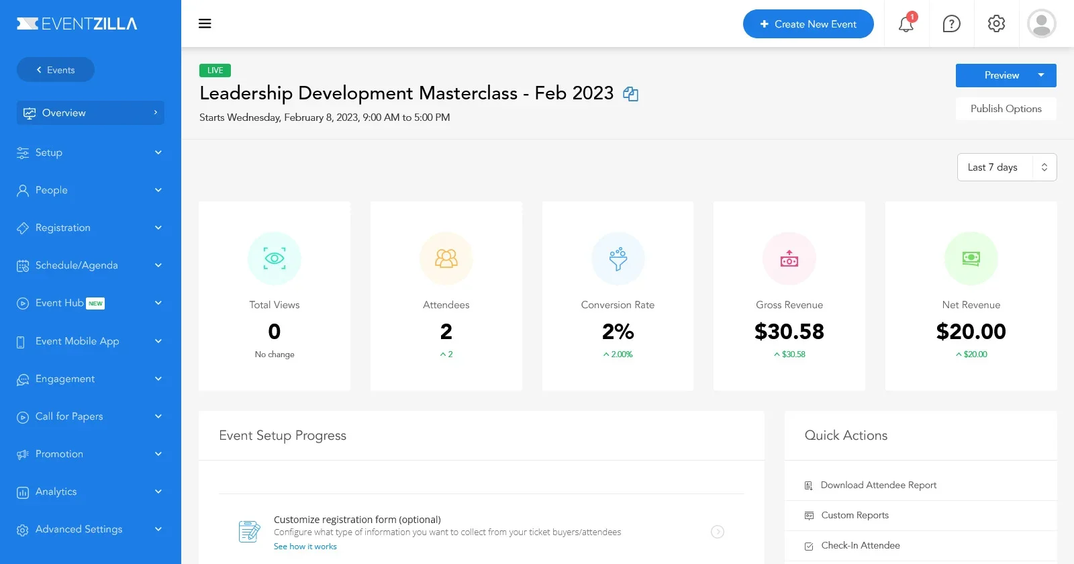Image resolution: width=1074 pixels, height=564 pixels.
Task: Go back to Events list
Action: click(x=56, y=70)
